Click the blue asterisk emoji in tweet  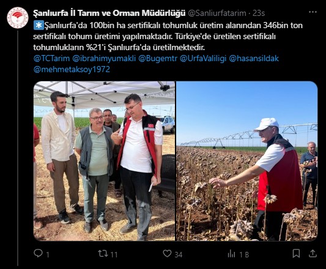(39, 25)
